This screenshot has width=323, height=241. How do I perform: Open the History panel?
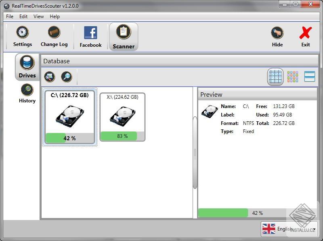pos(27,93)
